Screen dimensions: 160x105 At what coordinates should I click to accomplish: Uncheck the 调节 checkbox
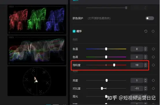74,31
